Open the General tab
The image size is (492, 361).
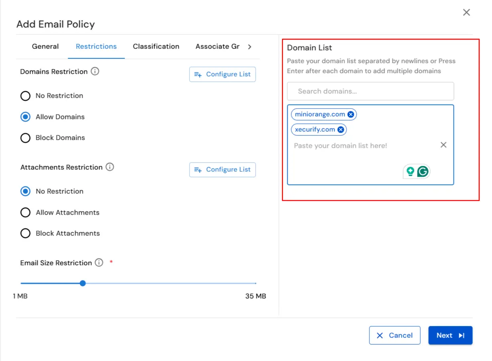pos(45,46)
